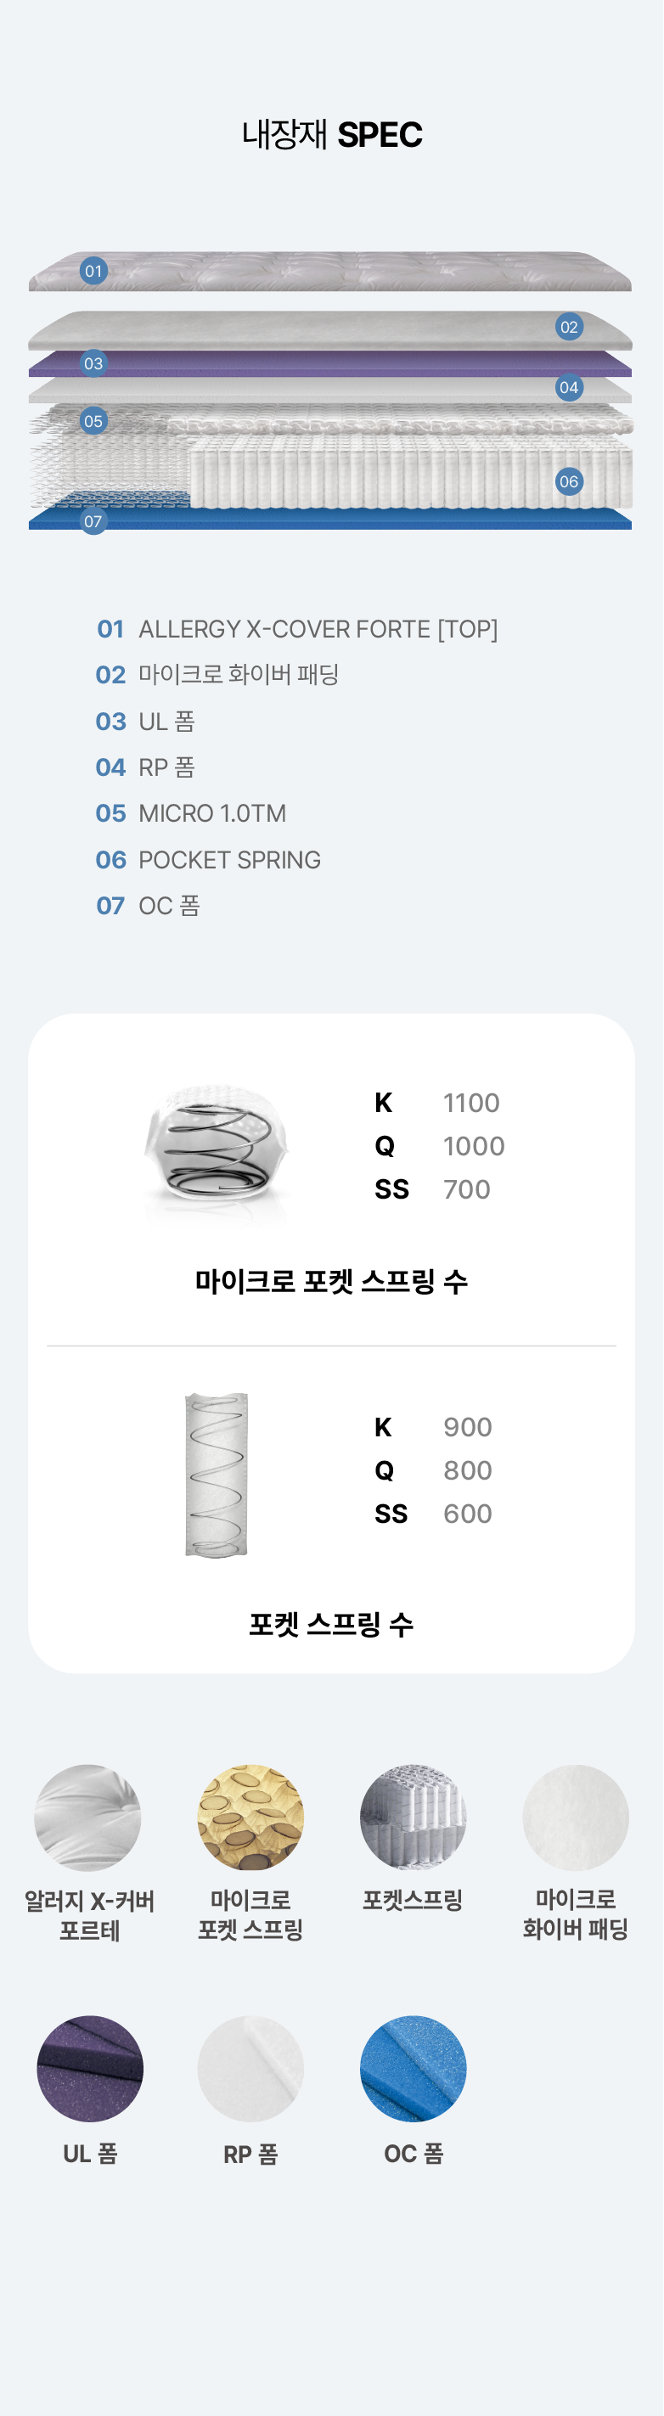Viewport: 664px width, 2416px height.
Task: Click the 01 marker on mattress cover
Action: click(93, 271)
